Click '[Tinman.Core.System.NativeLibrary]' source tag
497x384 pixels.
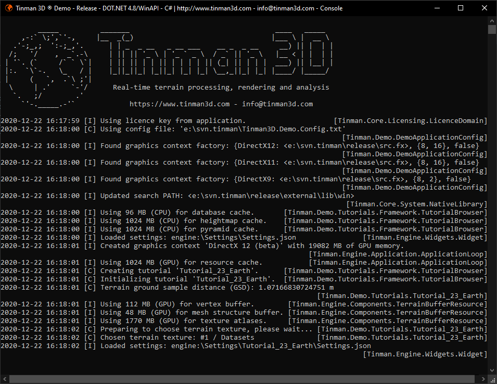(417, 204)
